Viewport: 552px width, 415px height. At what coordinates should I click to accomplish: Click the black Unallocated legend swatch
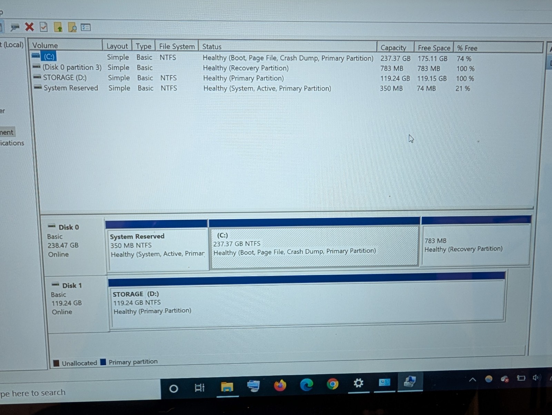pos(56,363)
